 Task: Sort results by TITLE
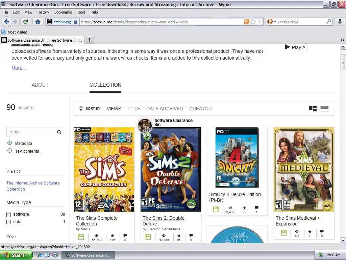point(134,109)
